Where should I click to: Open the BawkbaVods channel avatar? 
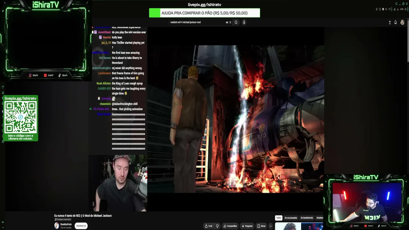coord(57,226)
